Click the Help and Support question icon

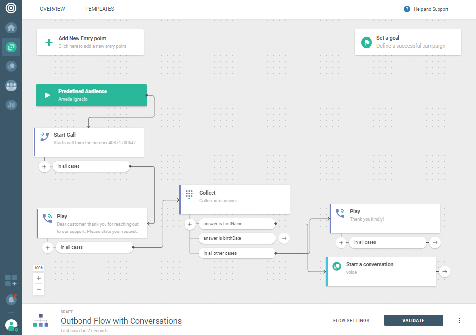click(x=407, y=9)
